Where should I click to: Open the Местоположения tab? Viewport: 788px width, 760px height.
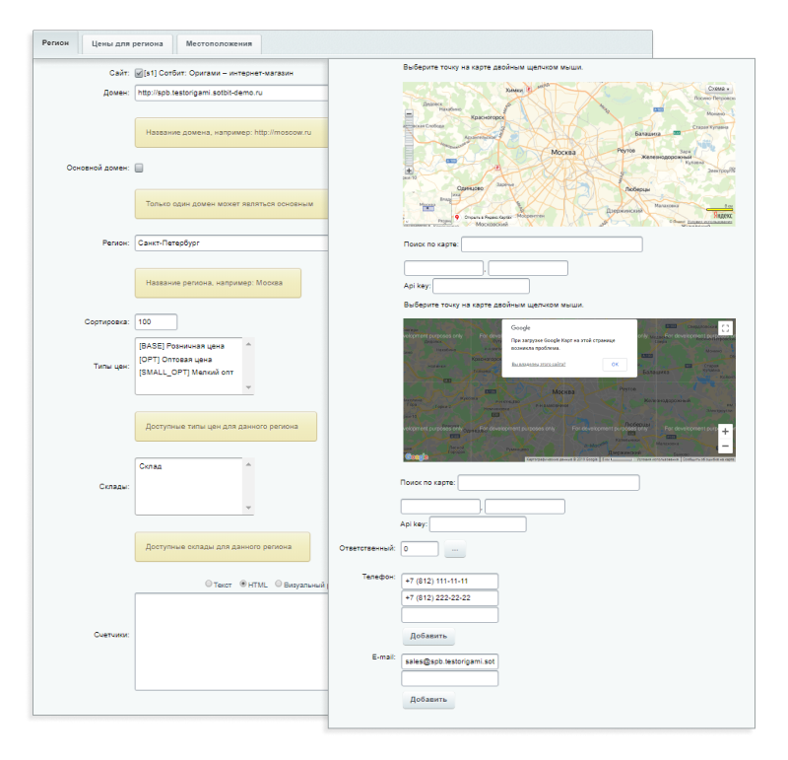(219, 43)
